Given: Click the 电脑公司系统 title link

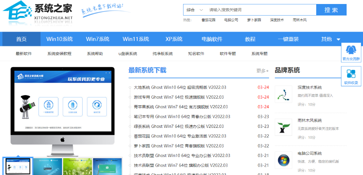Looking at the screenshot, I should [310, 153].
